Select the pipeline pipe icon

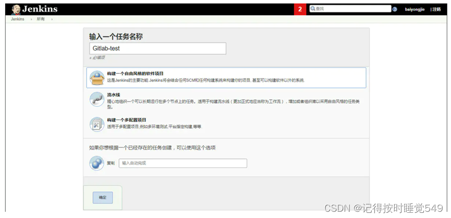coord(97,99)
